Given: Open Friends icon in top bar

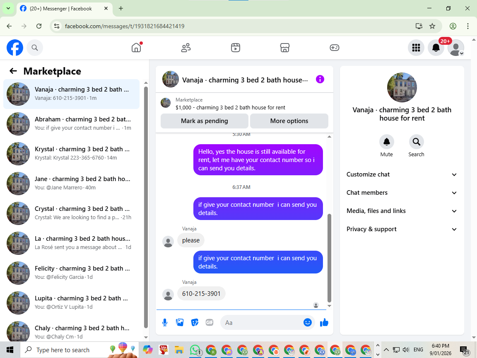Looking at the screenshot, I should [186, 48].
